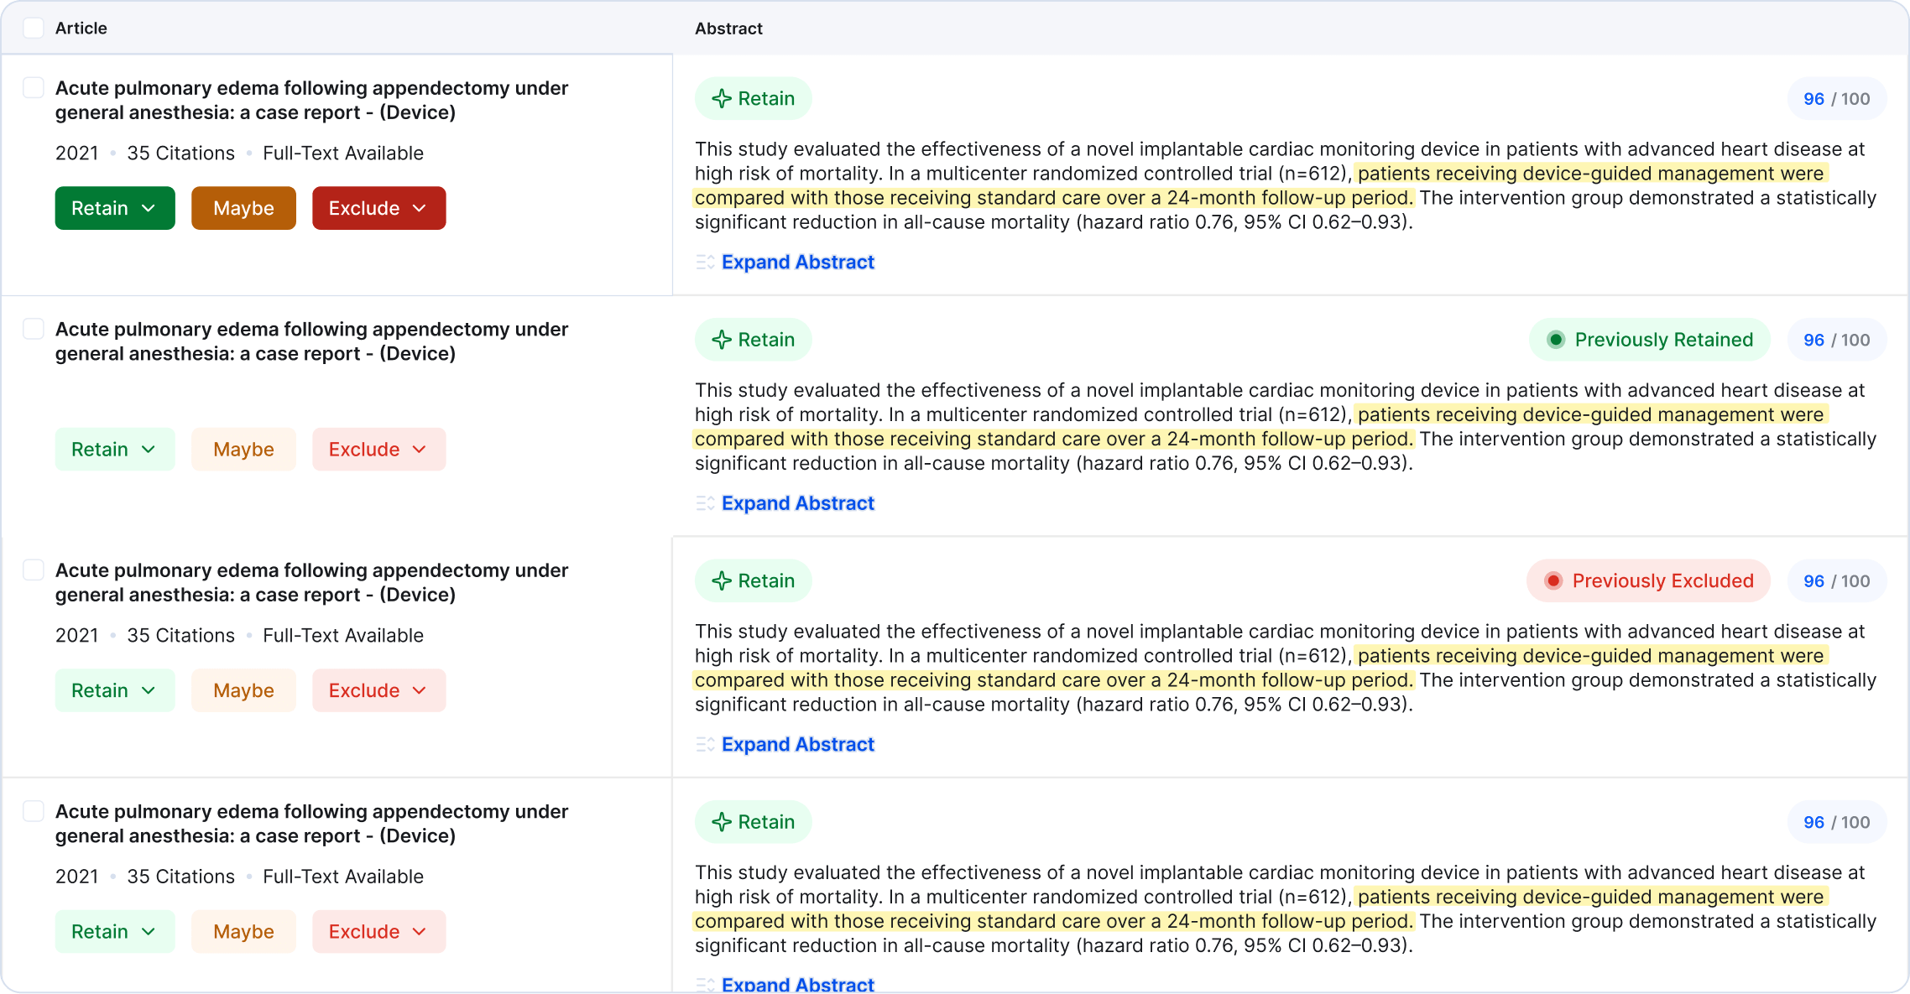This screenshot has width=1910, height=994.
Task: Open the article title in the last row
Action: (311, 823)
